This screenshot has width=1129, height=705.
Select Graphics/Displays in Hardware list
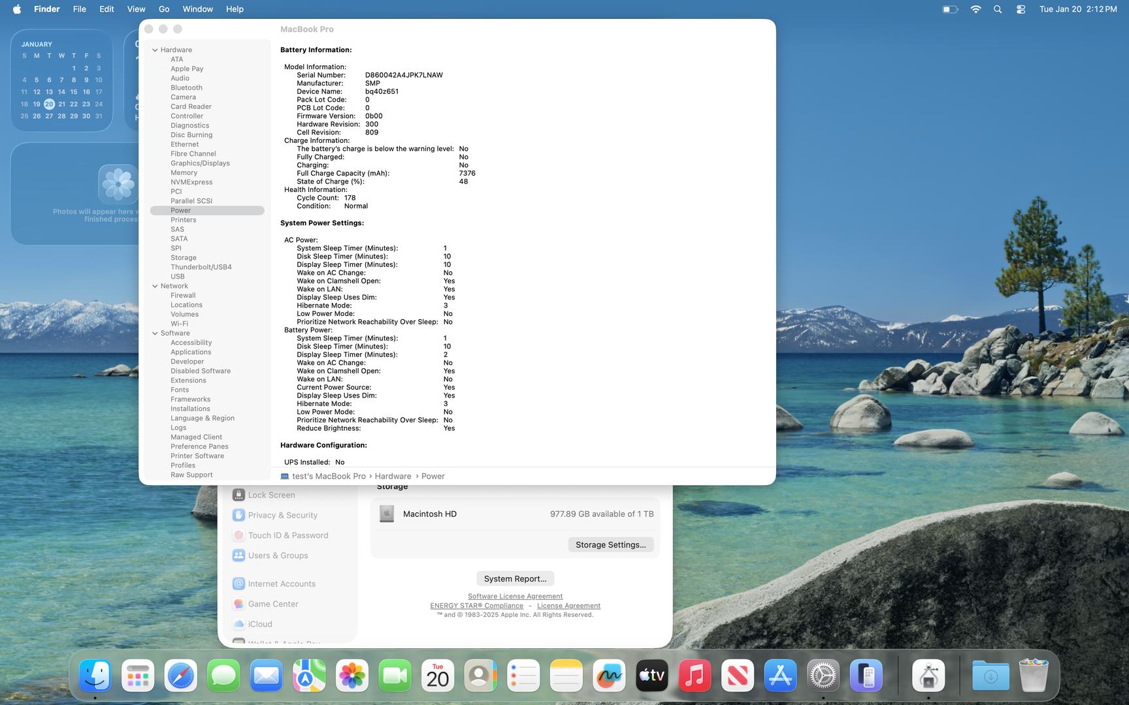click(x=200, y=163)
